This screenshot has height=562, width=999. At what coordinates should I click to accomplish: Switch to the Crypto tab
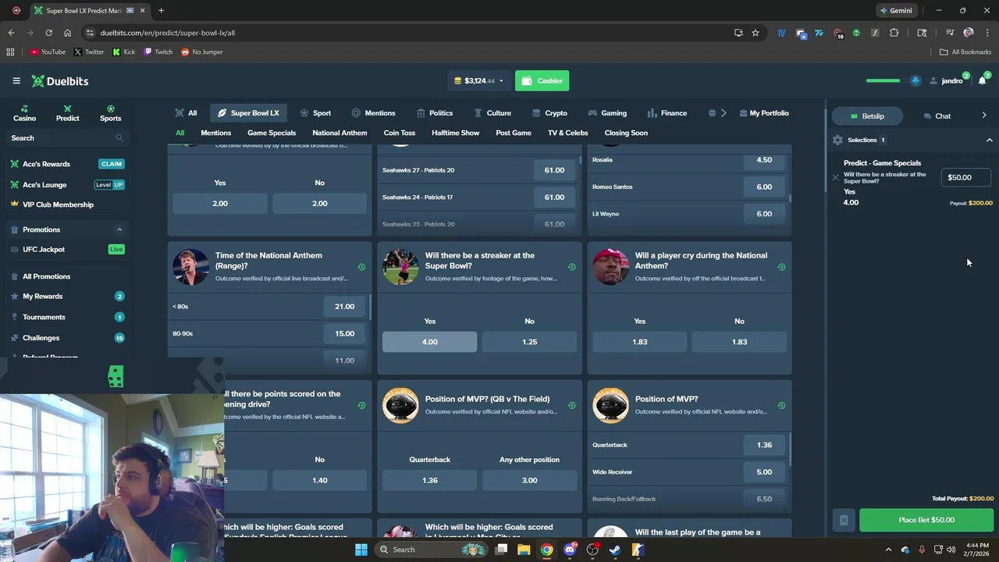[549, 113]
